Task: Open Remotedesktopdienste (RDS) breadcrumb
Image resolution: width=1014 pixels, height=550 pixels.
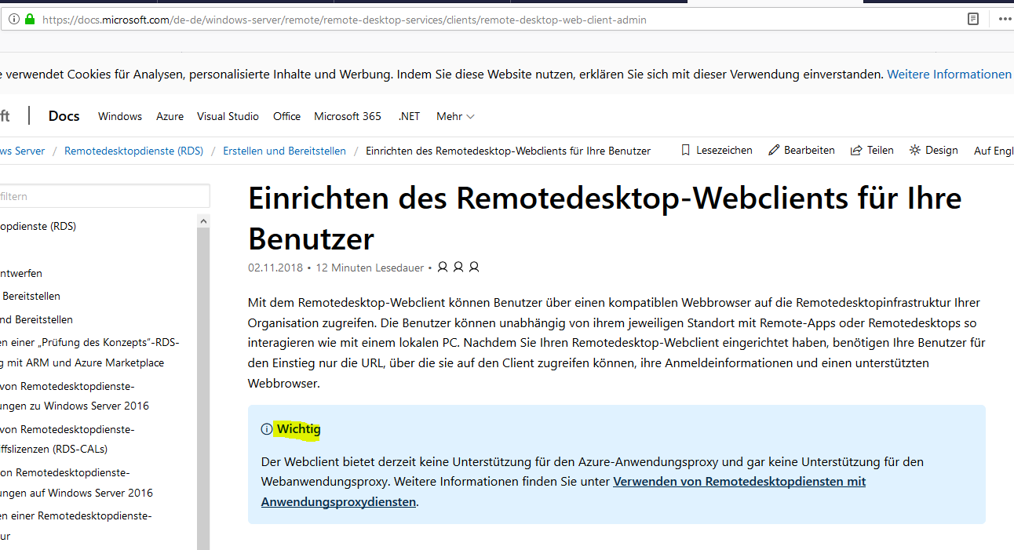Action: tap(133, 151)
